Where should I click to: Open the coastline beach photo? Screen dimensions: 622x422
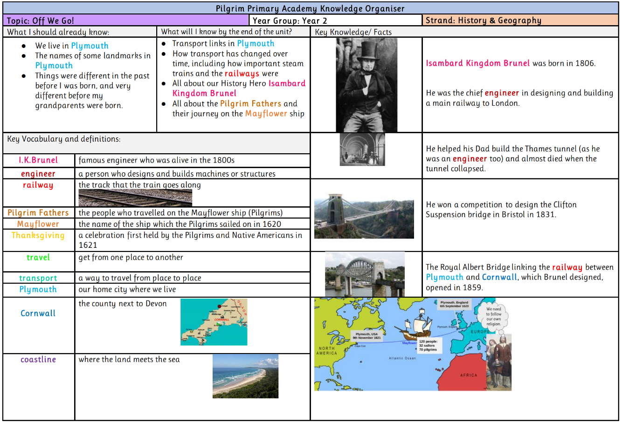(245, 376)
